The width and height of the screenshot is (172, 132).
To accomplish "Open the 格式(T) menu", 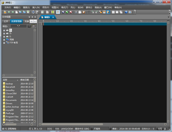I will coord(64,7).
